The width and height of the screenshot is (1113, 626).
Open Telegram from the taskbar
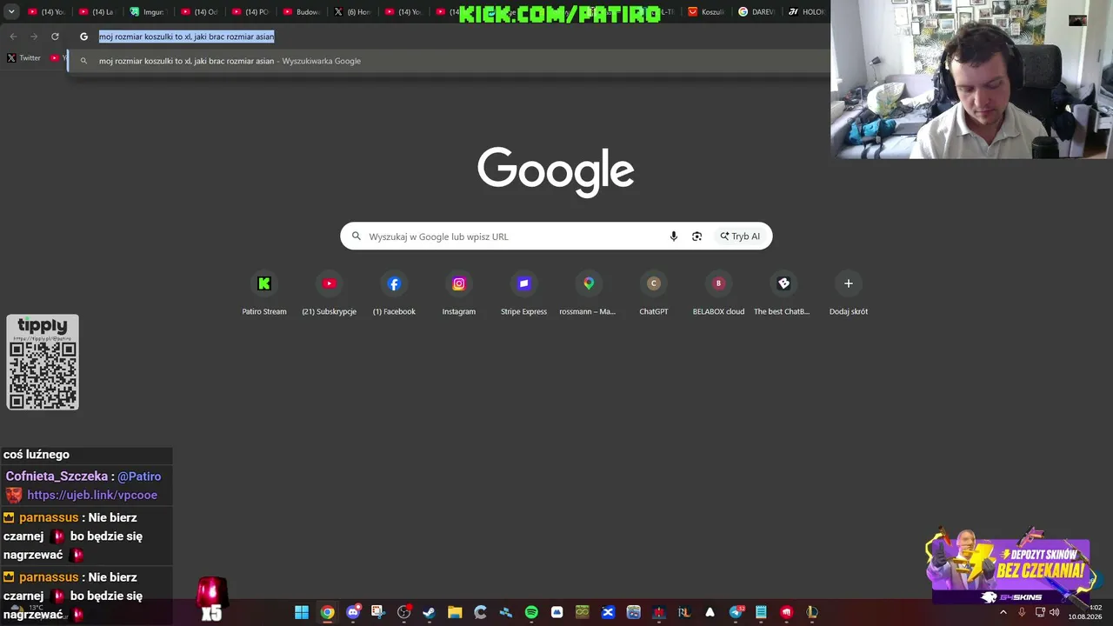(736, 612)
